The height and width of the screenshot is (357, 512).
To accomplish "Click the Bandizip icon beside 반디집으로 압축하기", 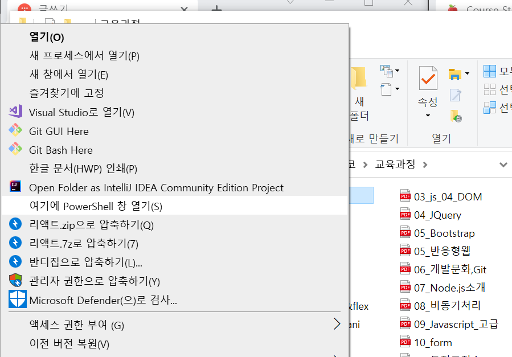I will [15, 261].
